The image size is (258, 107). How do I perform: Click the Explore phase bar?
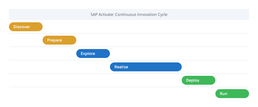(93, 53)
